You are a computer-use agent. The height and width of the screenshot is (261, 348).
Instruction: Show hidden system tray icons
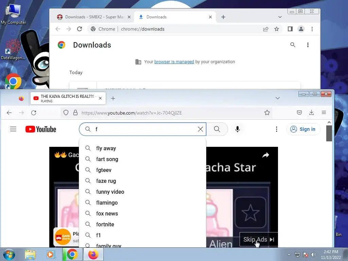289,255
